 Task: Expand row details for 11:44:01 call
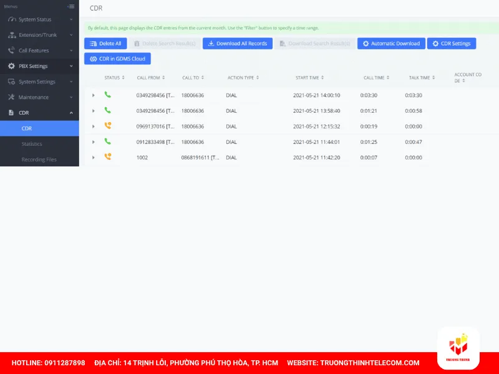point(93,142)
